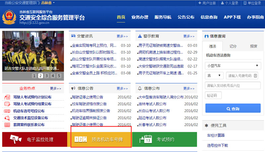Click the 信息查询 binoculars icon
This screenshot has width=265, height=152.
pos(206,36)
